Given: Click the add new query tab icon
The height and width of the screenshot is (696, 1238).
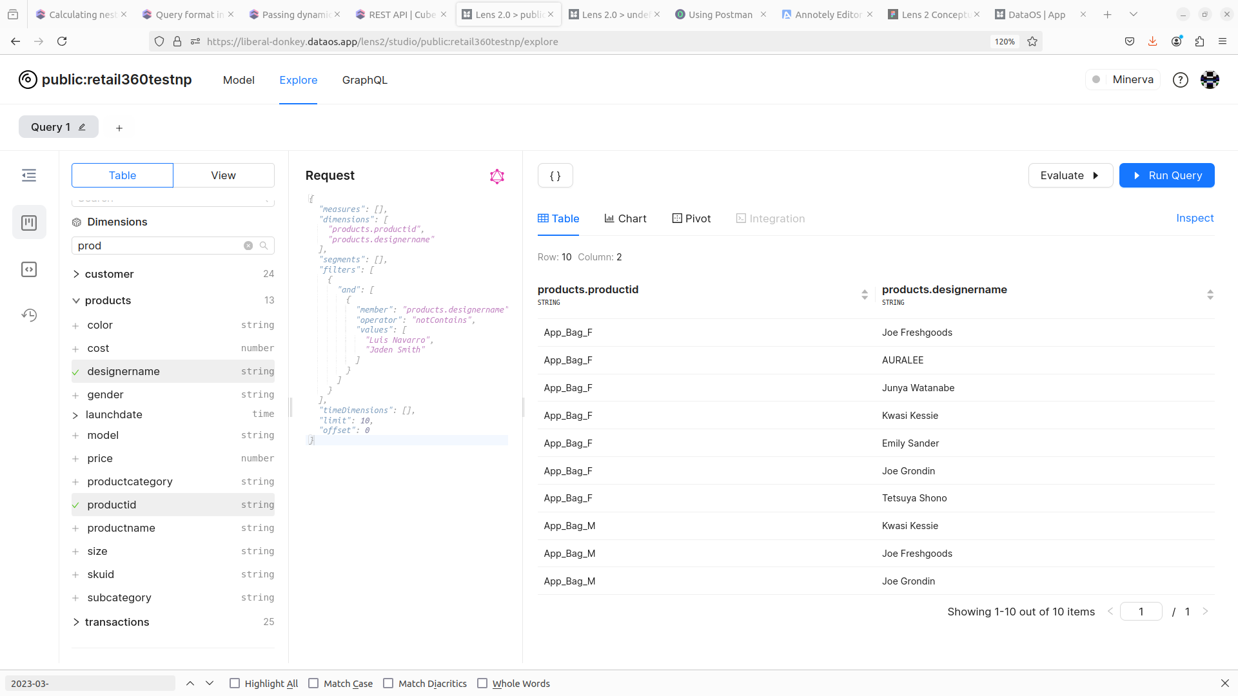Looking at the screenshot, I should point(119,126).
